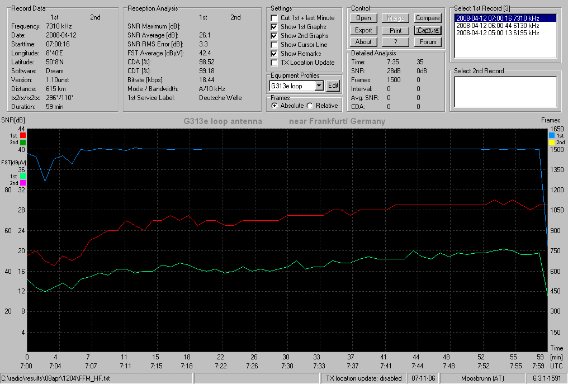This screenshot has width=568, height=384.
Task: Select the Absolute frames radio button
Action: pos(274,106)
